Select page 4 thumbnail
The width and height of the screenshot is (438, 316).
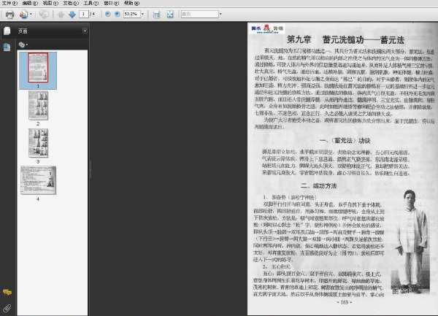38,180
